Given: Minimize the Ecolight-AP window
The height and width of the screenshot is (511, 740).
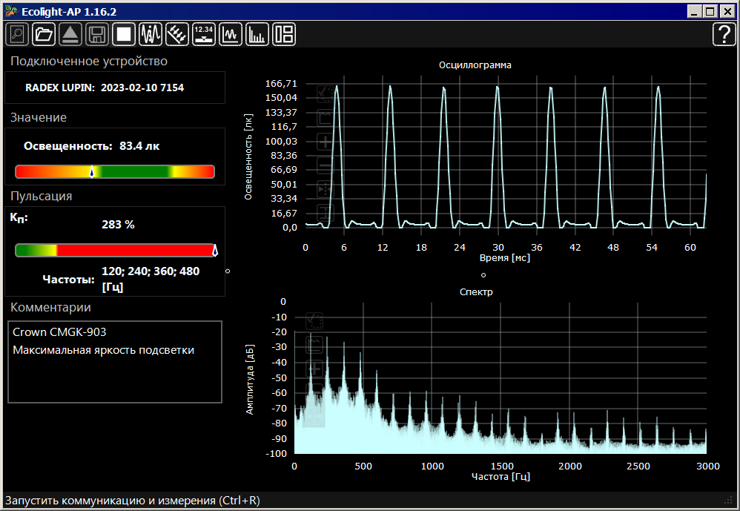Looking at the screenshot, I should [694, 11].
